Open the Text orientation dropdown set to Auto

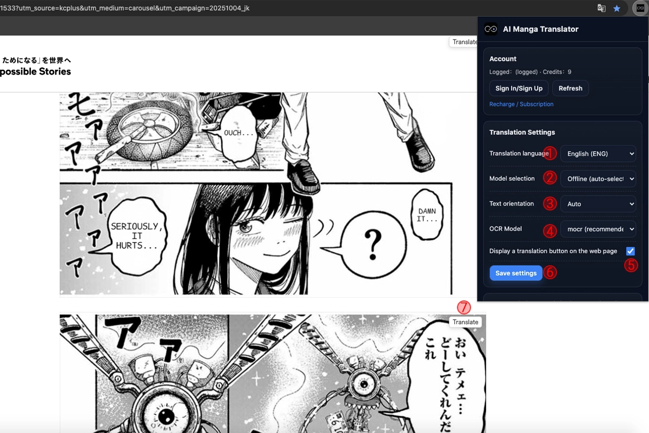(598, 204)
